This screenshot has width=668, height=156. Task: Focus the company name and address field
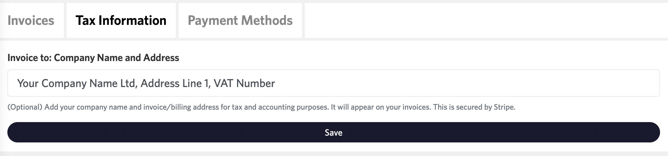(333, 83)
